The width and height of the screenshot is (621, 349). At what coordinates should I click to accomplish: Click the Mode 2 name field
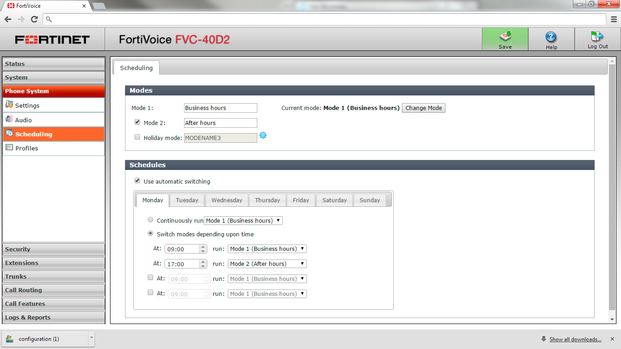click(x=220, y=123)
